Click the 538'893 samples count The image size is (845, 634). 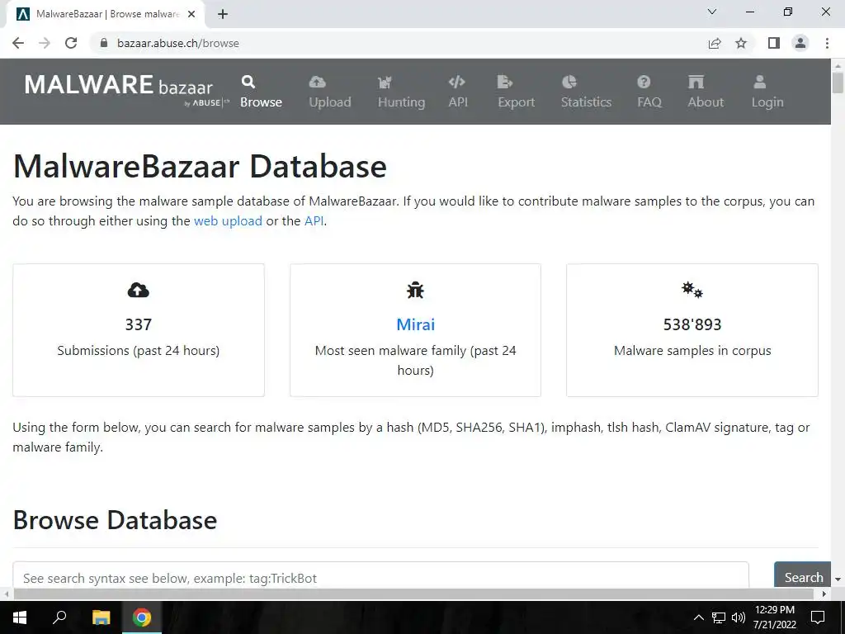click(x=692, y=324)
